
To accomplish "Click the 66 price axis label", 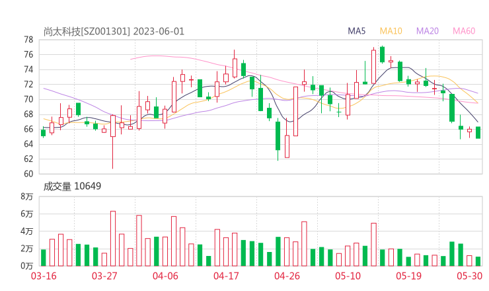I will (28, 129).
